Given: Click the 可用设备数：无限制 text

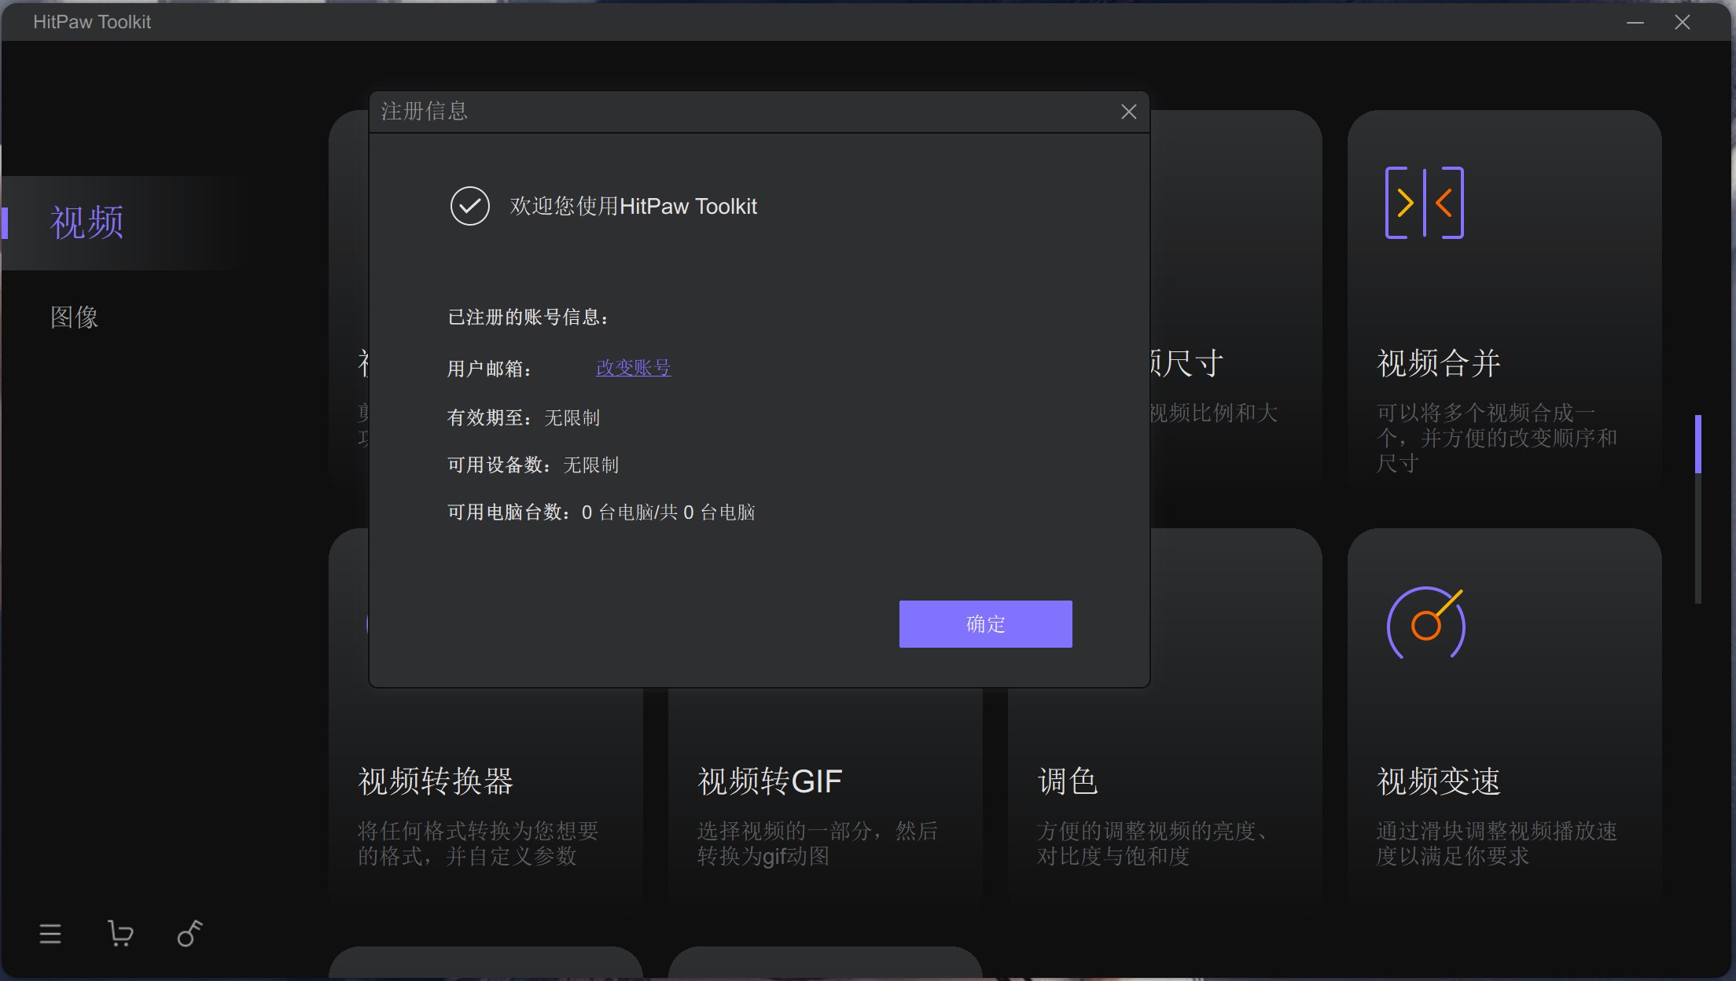Looking at the screenshot, I should click(532, 465).
